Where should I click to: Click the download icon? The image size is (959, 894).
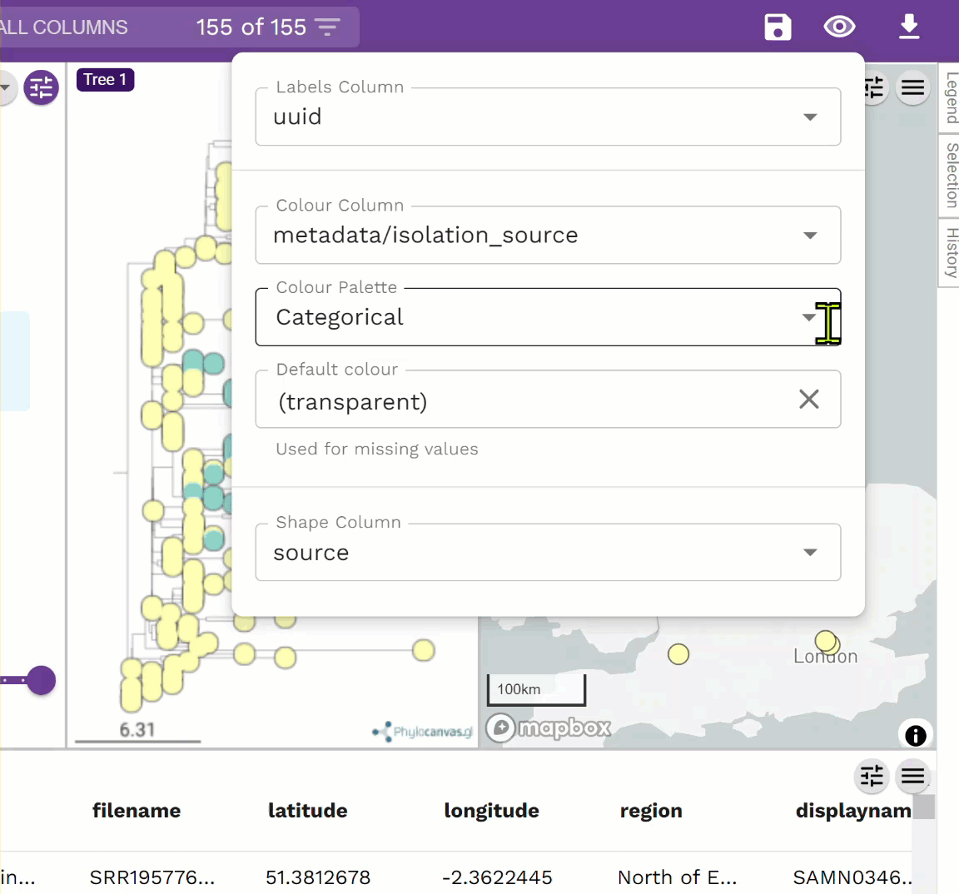point(909,27)
